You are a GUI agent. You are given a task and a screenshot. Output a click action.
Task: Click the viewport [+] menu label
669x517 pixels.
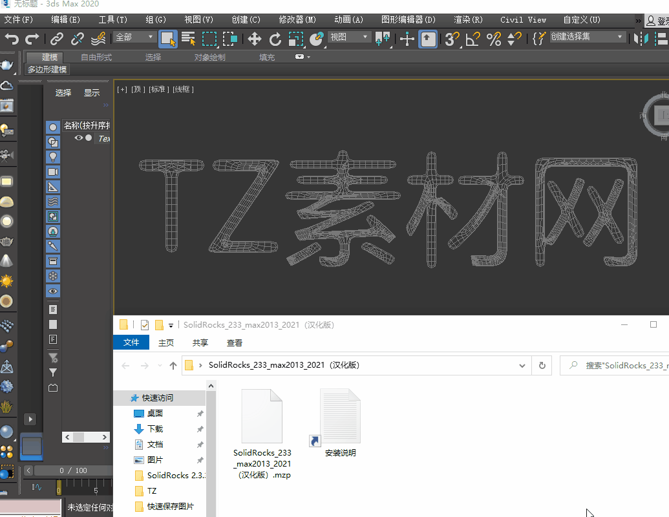point(122,89)
